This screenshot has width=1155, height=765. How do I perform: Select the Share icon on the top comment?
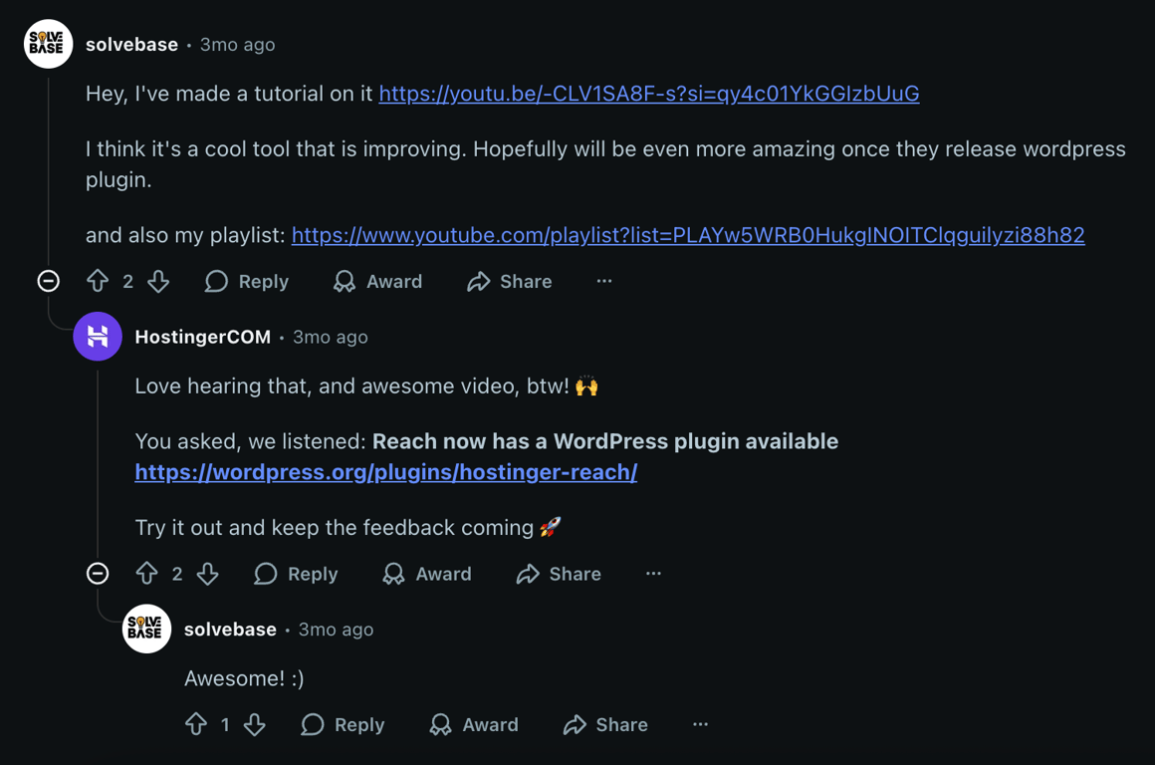(x=481, y=282)
